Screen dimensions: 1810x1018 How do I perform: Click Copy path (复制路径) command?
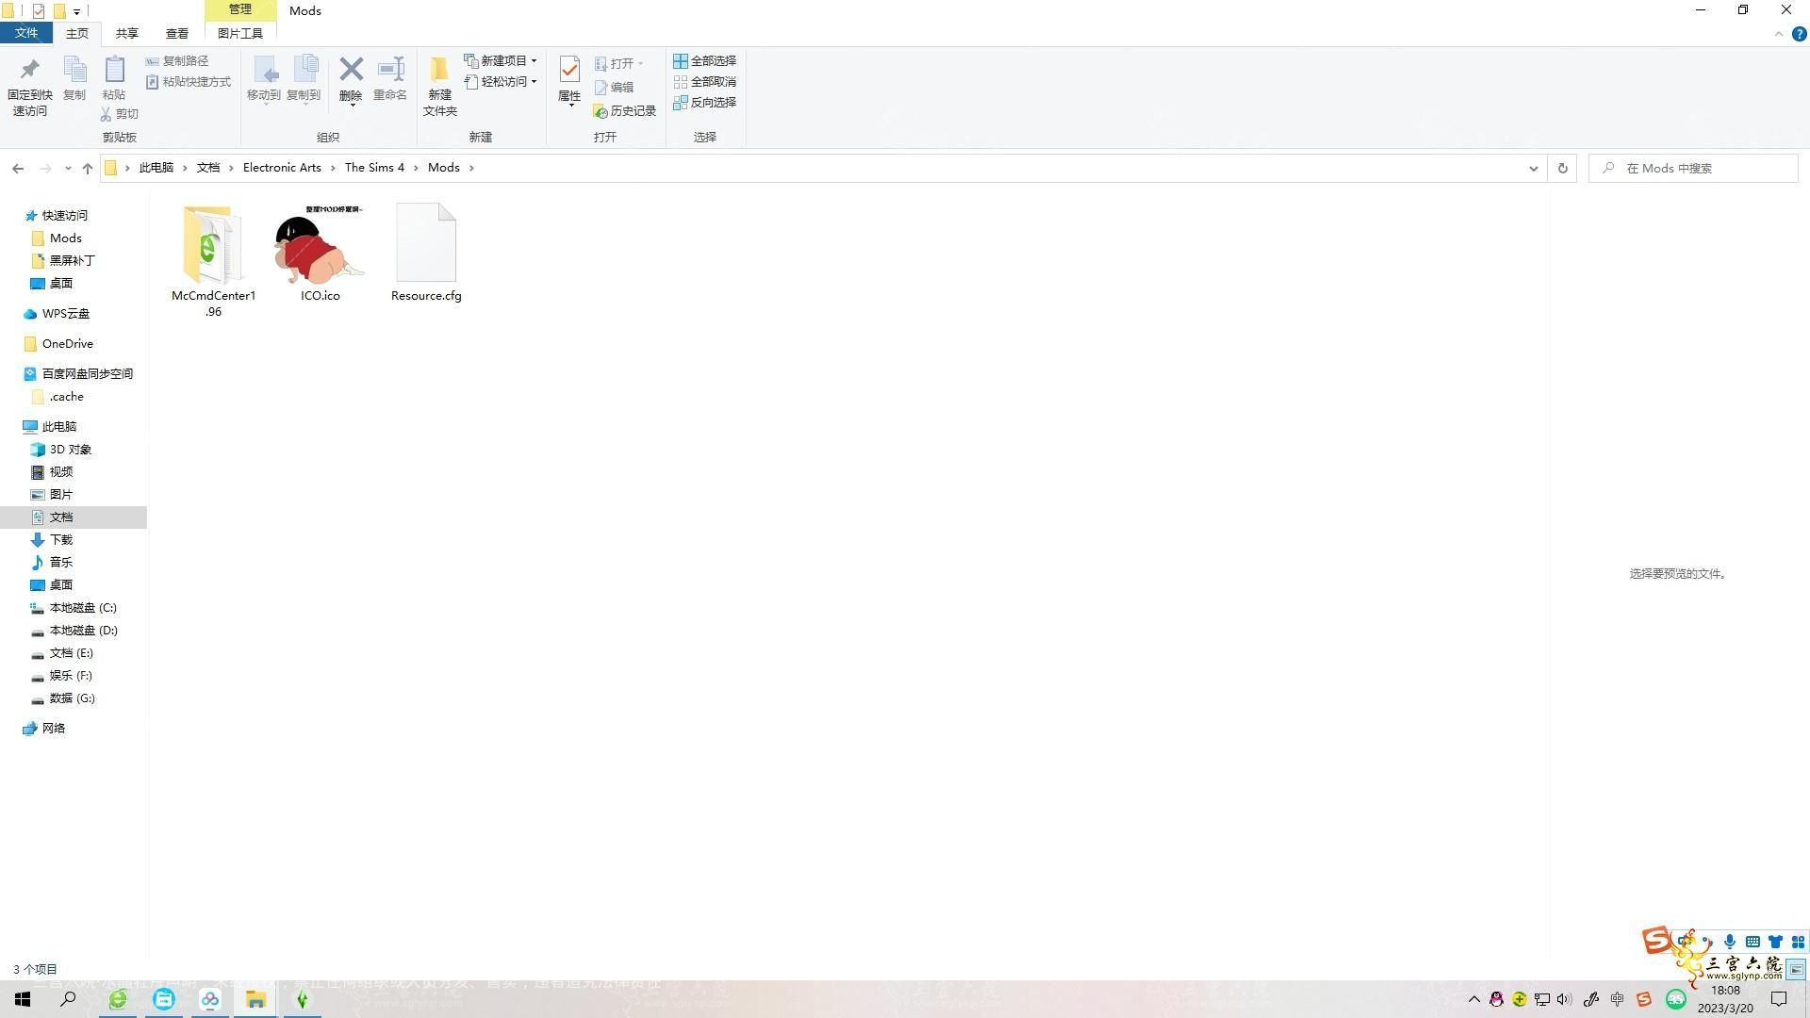[177, 61]
